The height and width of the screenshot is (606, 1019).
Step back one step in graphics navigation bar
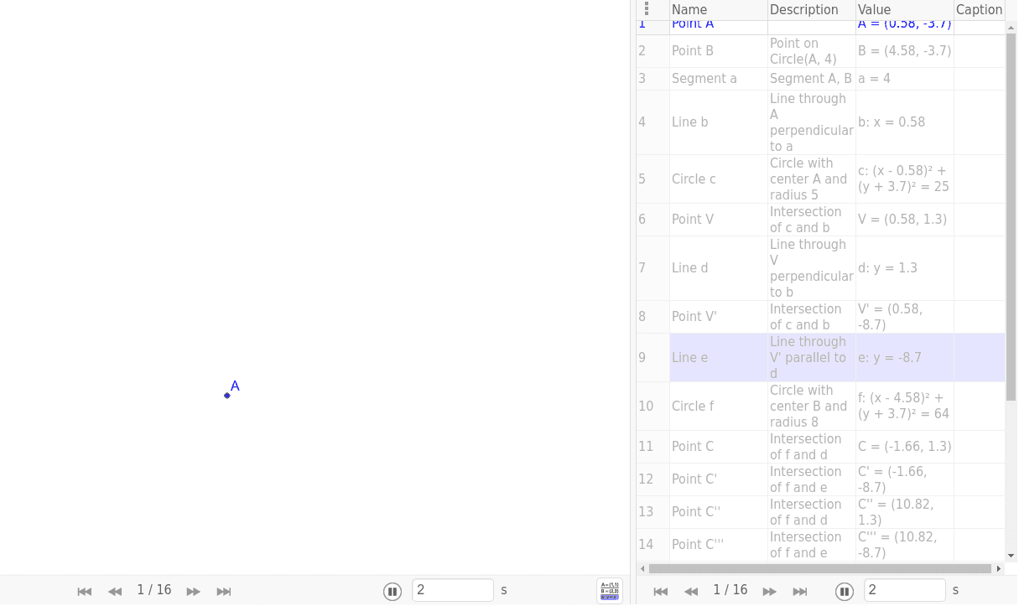point(115,592)
